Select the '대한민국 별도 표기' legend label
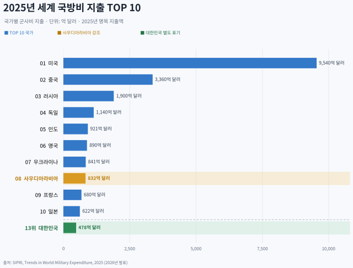This screenshot has width=353, height=268. click(x=163, y=33)
